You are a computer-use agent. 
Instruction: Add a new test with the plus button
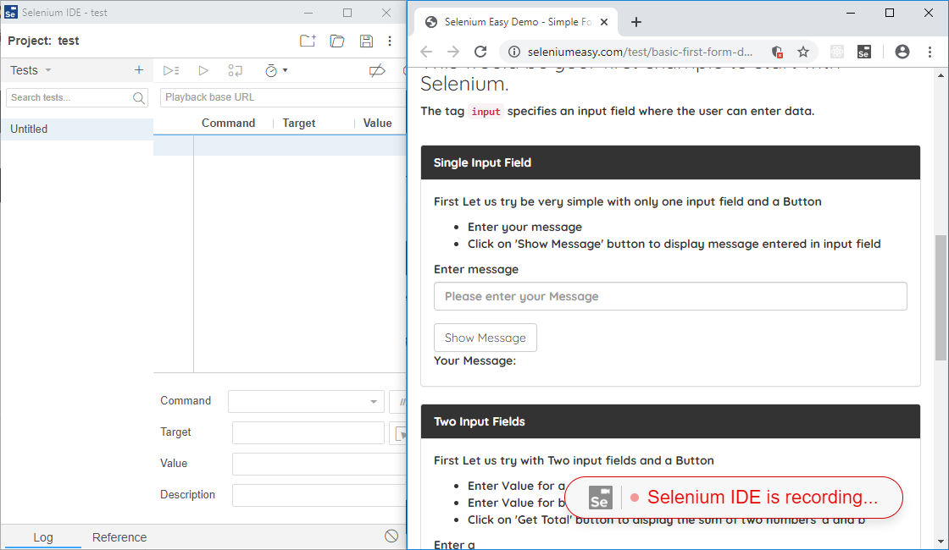point(138,70)
